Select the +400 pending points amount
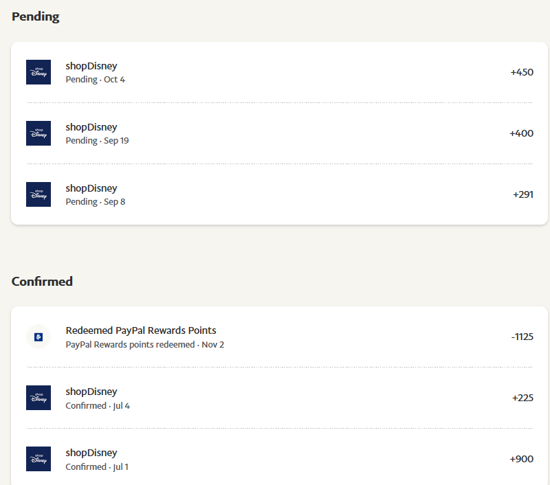The image size is (550, 485). 521,133
